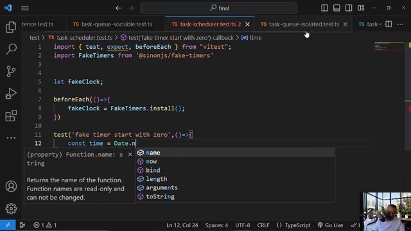Go back with the left arrow
Viewport: 411px width, 231px height.
tap(118, 8)
